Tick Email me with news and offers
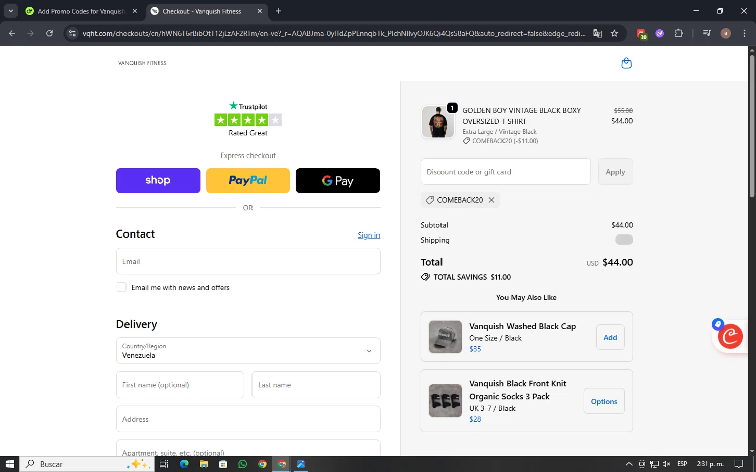The width and height of the screenshot is (756, 472). pyautogui.click(x=121, y=287)
